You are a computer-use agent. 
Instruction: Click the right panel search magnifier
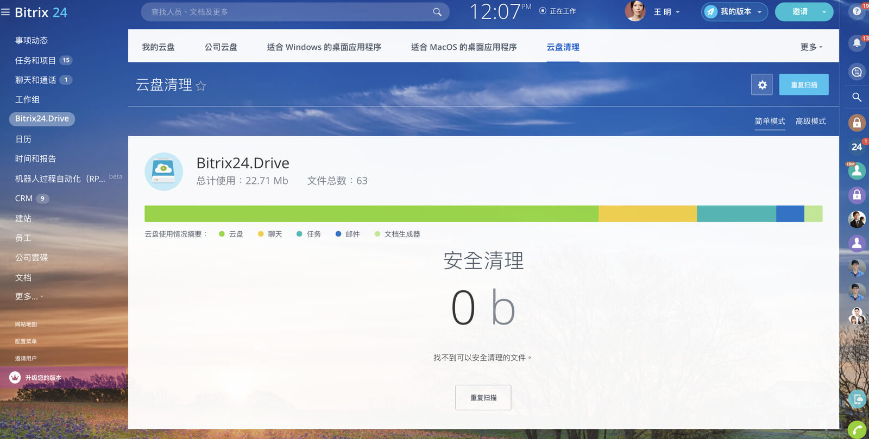point(857,97)
